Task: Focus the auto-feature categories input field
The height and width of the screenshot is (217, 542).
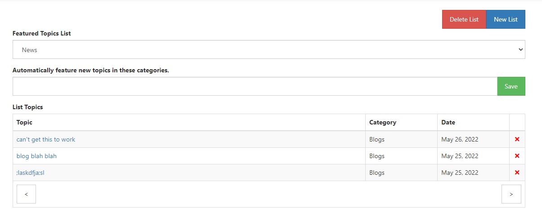Action: pyautogui.click(x=255, y=86)
